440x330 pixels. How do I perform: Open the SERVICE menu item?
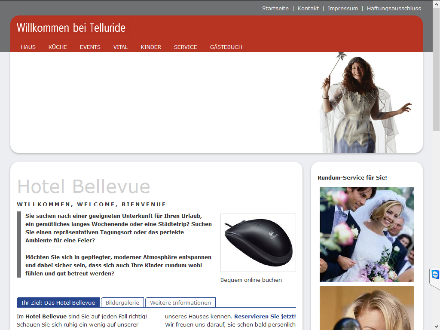pos(186,47)
